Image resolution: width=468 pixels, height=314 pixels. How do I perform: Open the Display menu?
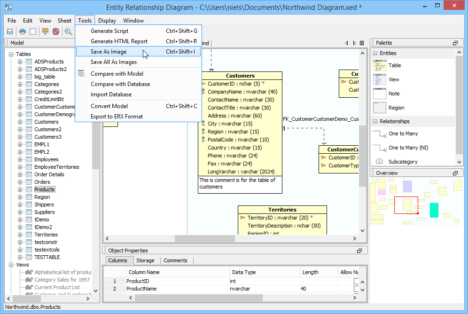coord(107,21)
